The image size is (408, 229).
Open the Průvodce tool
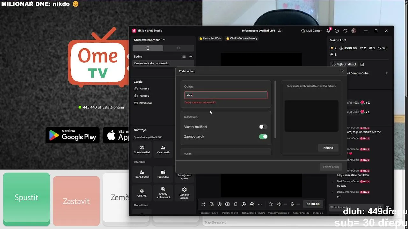click(x=163, y=174)
